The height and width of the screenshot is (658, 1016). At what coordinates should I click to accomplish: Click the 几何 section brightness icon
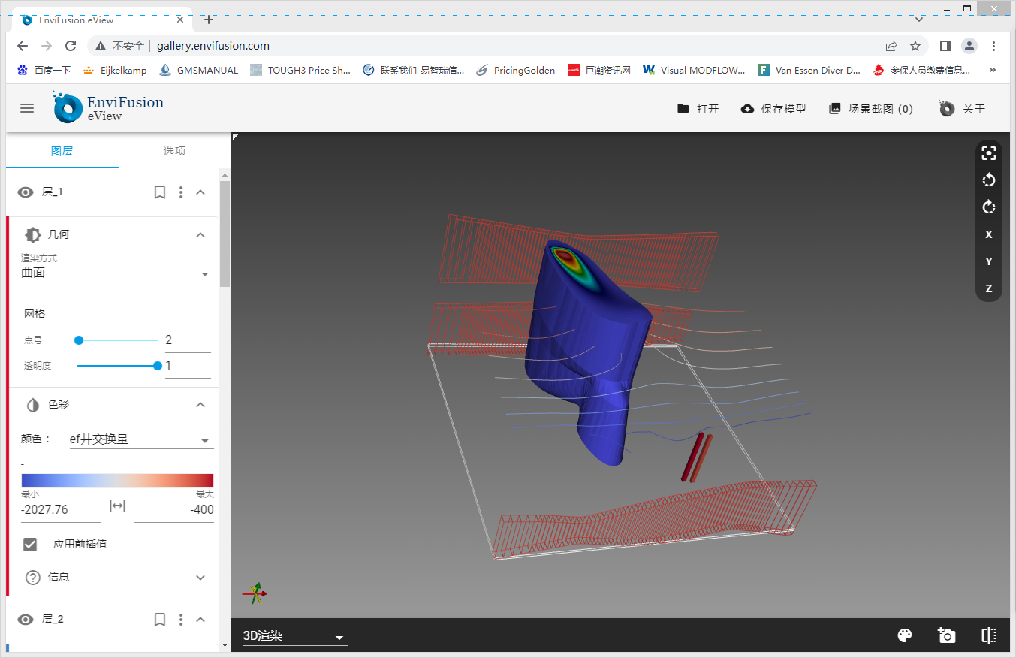click(33, 235)
